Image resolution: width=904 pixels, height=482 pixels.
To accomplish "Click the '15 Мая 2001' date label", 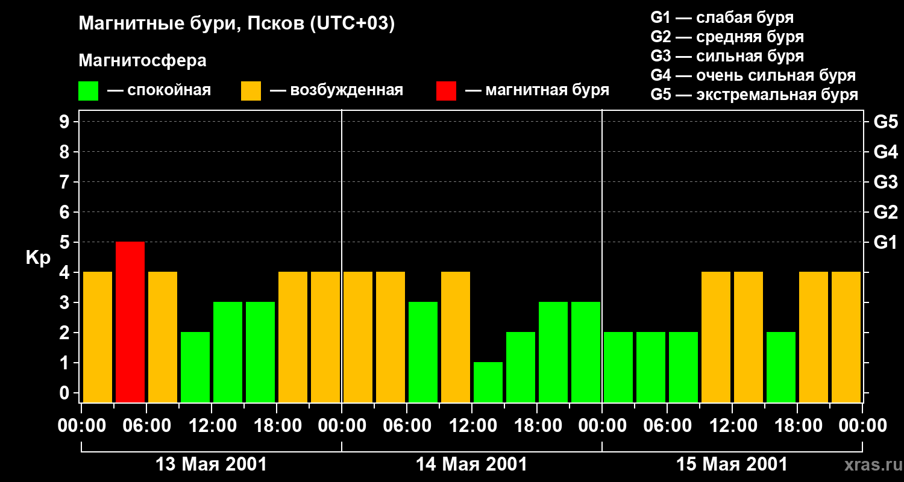I will (732, 465).
